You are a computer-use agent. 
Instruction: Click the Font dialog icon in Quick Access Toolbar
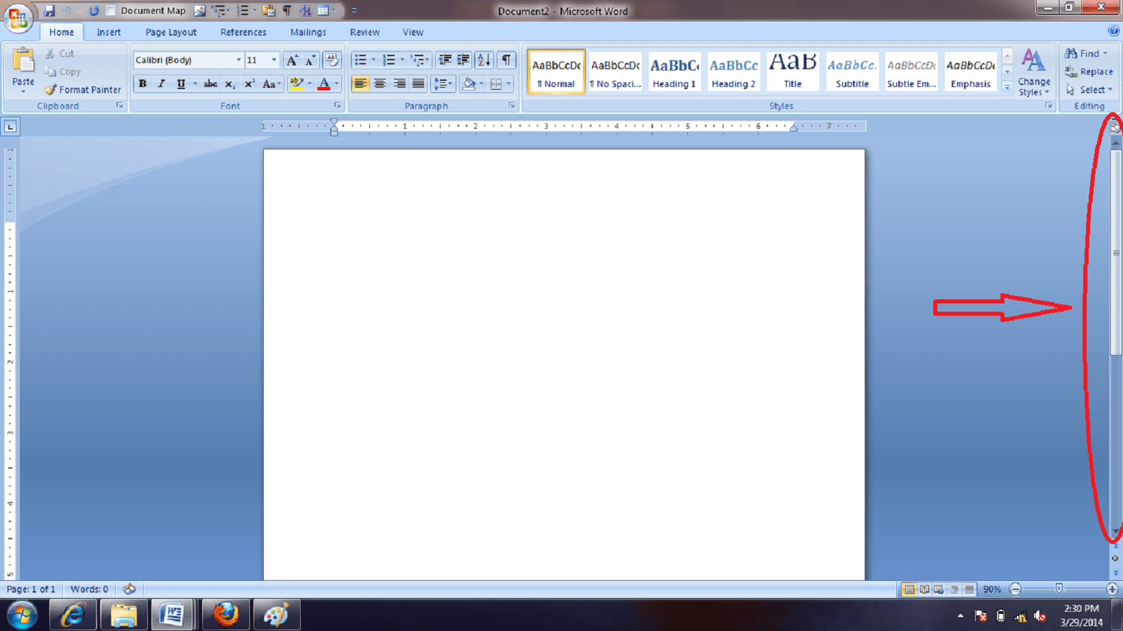coord(305,10)
